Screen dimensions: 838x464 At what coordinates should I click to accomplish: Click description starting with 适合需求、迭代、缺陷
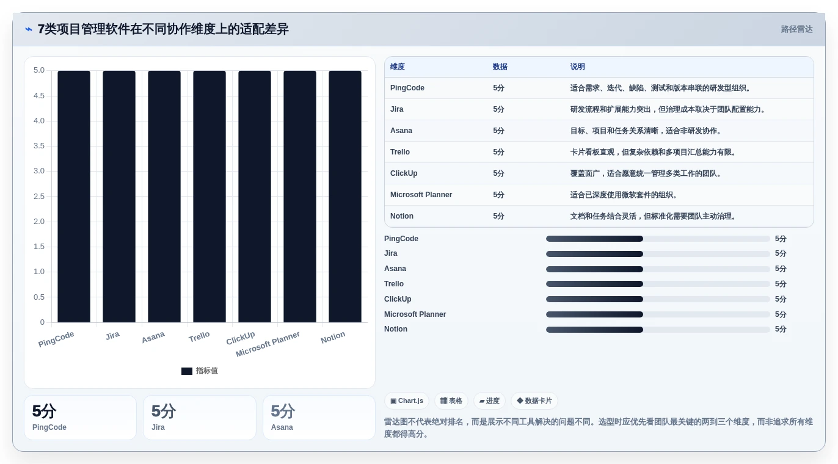coord(661,88)
